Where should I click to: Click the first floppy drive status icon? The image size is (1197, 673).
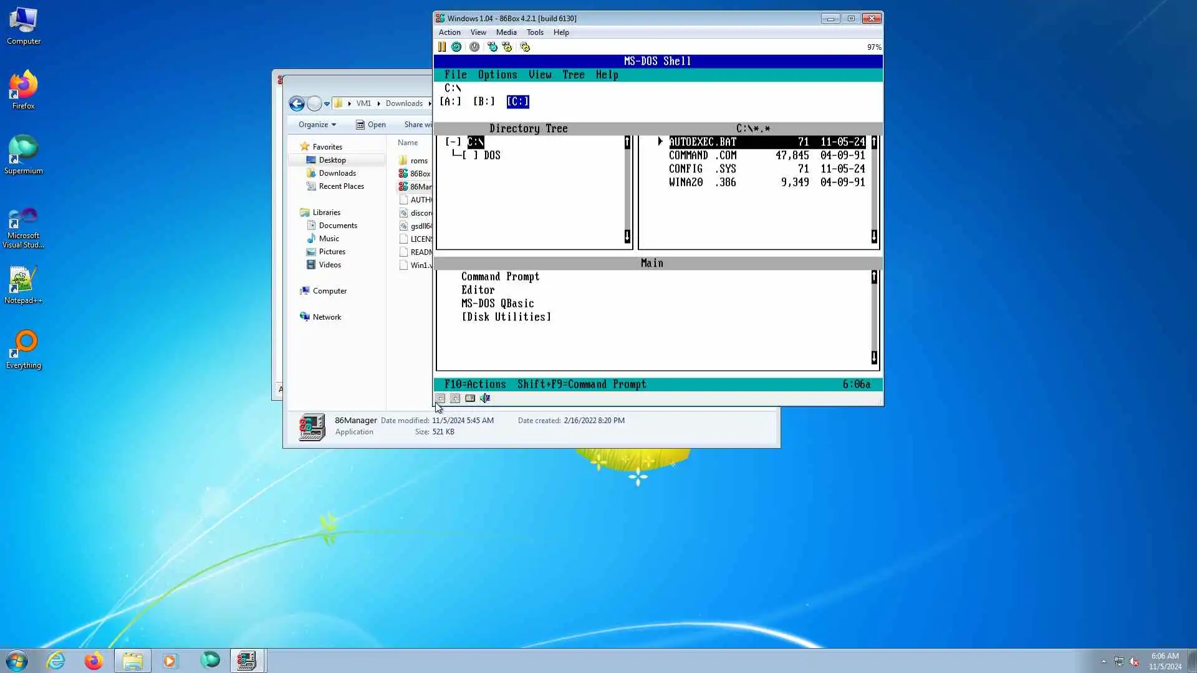pos(441,398)
